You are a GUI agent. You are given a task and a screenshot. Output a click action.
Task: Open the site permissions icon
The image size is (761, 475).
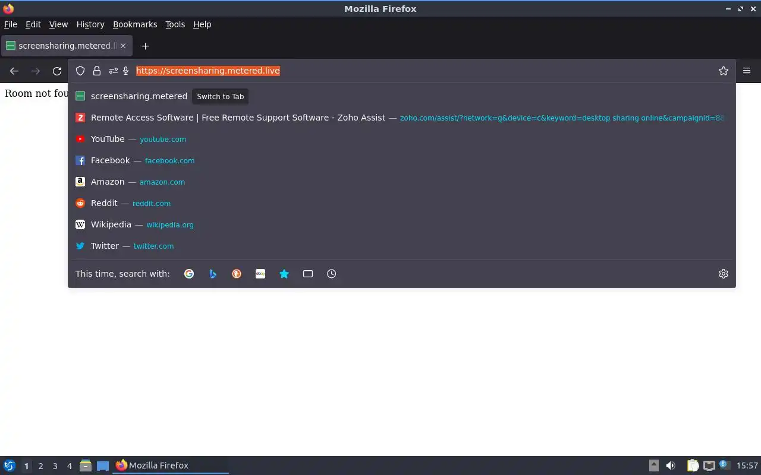pyautogui.click(x=113, y=71)
